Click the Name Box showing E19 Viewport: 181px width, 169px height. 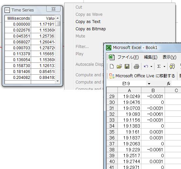(x=126, y=84)
